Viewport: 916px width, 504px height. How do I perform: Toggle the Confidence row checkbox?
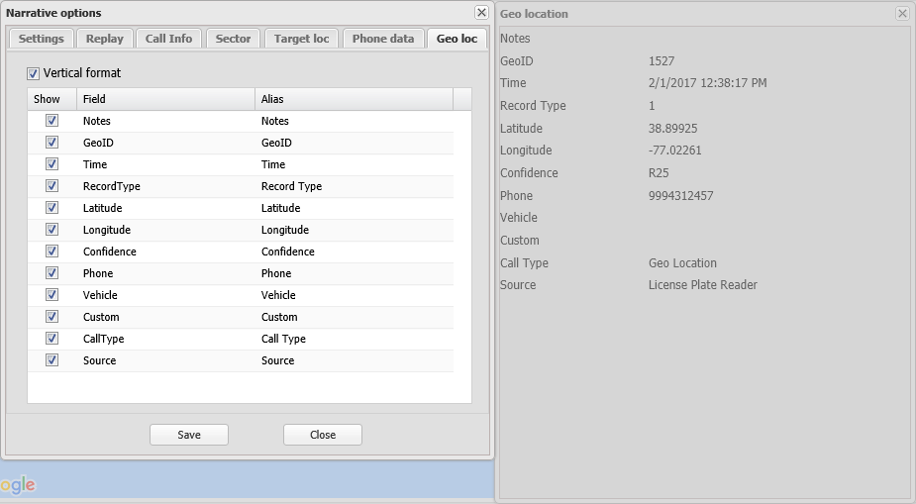(52, 252)
